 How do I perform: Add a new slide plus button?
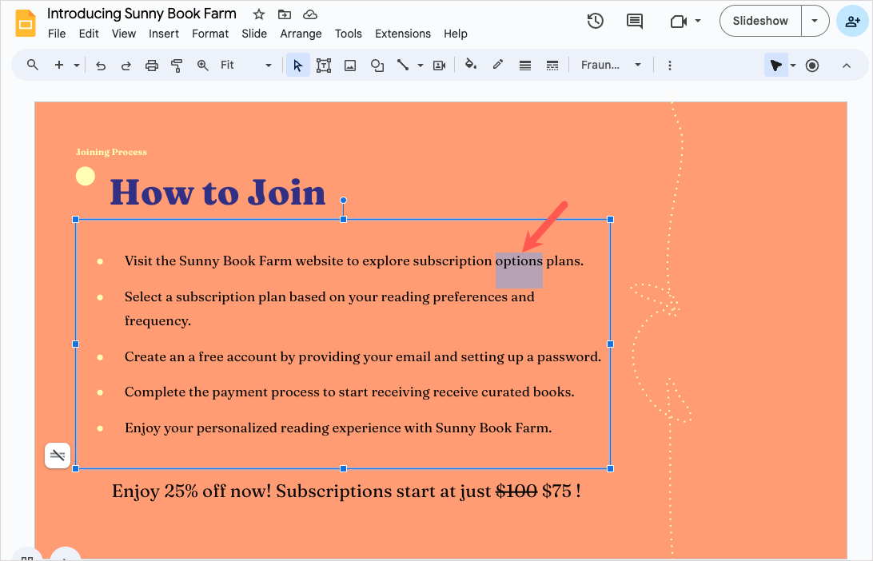click(59, 65)
